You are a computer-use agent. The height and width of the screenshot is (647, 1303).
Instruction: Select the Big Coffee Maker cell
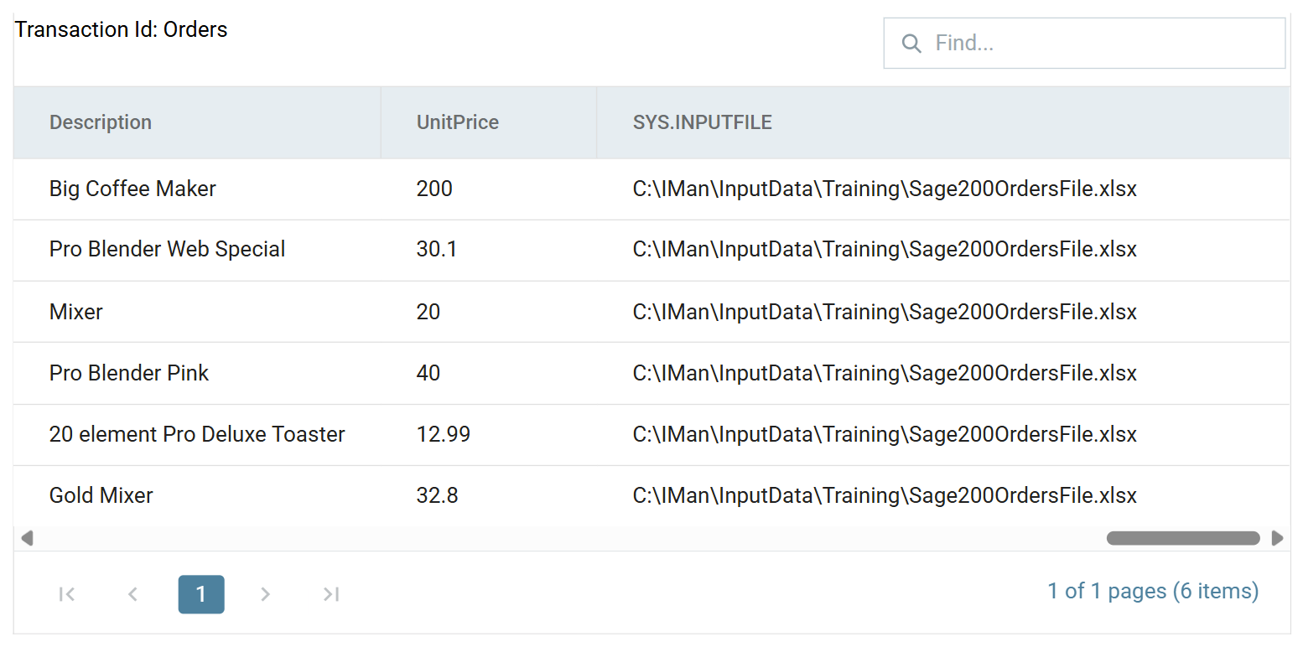point(198,189)
